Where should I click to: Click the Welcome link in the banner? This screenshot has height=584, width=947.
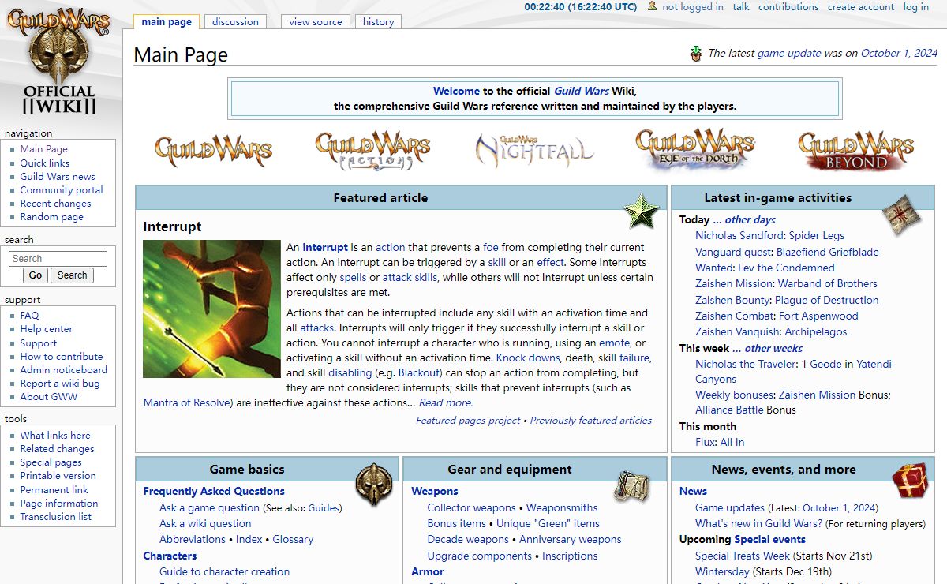456,91
